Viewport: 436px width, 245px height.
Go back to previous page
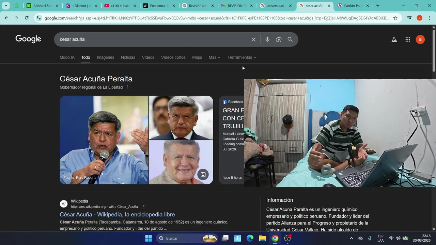pyautogui.click(x=6, y=18)
